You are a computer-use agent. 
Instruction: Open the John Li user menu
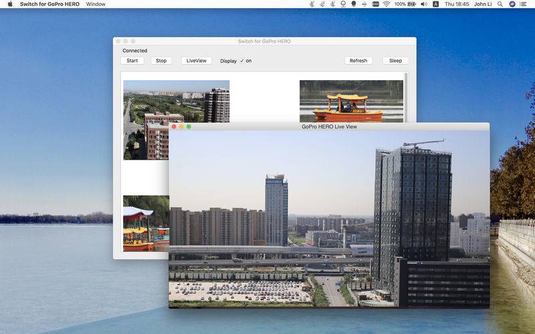click(483, 4)
